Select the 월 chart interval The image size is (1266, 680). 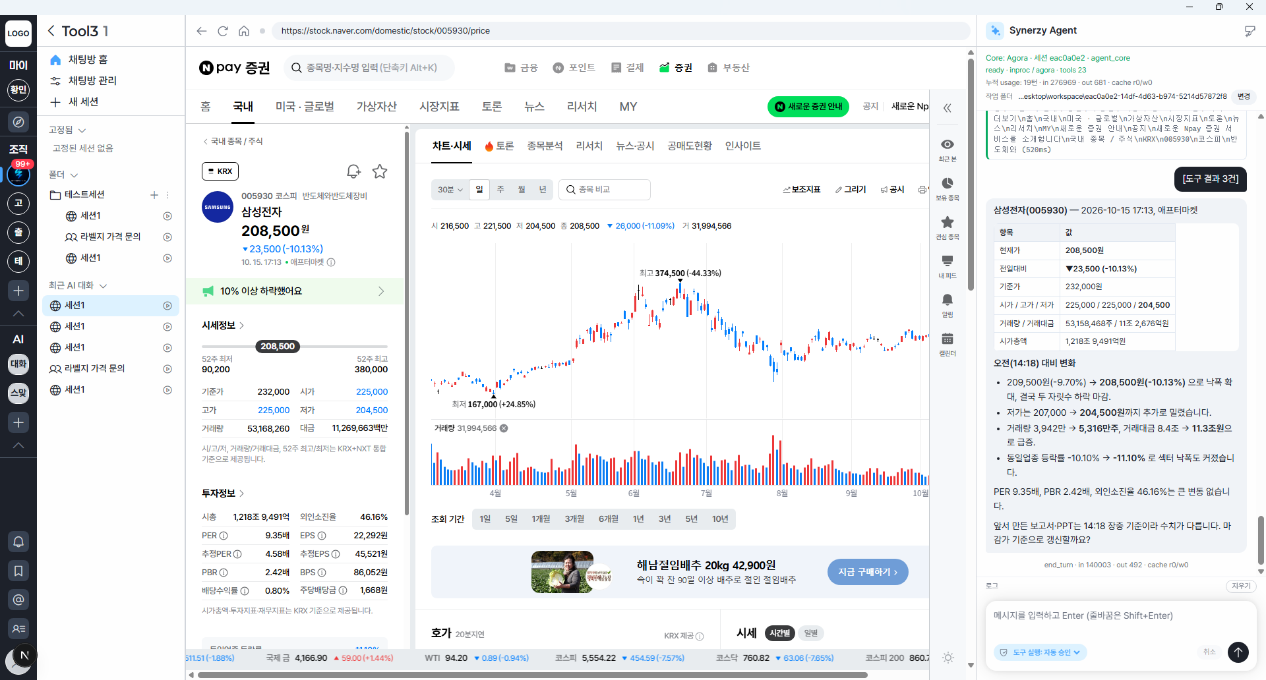point(522,190)
